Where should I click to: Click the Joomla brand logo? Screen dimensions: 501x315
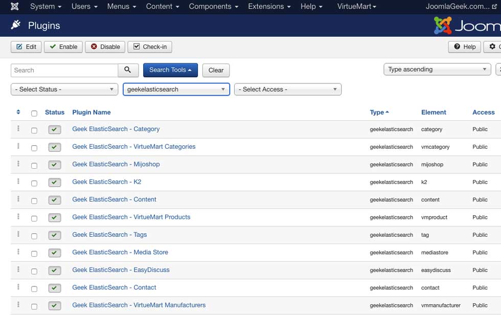[467, 25]
